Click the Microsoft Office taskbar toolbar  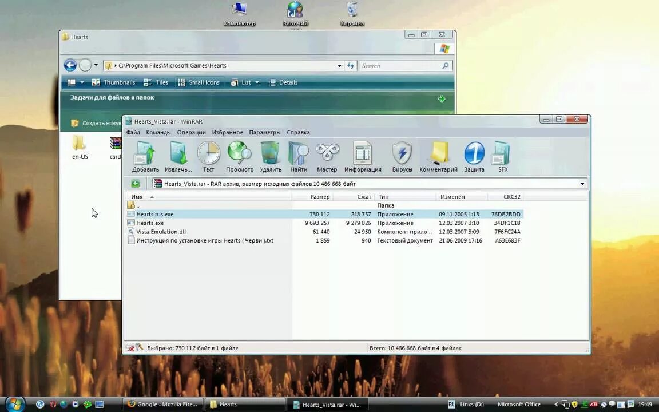tap(519, 405)
